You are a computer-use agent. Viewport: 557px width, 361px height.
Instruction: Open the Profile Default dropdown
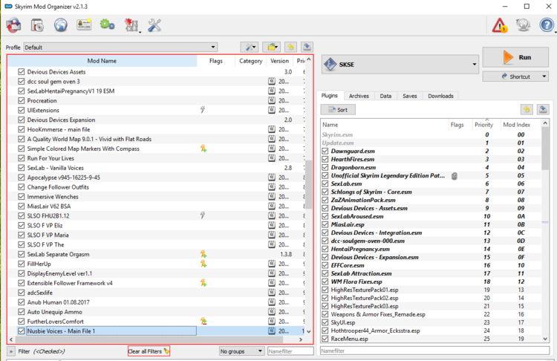point(120,47)
